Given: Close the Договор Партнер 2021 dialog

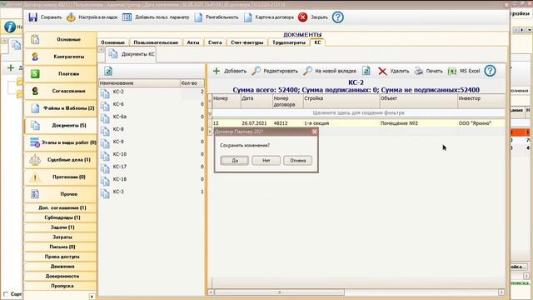Looking at the screenshot, I should [315, 132].
